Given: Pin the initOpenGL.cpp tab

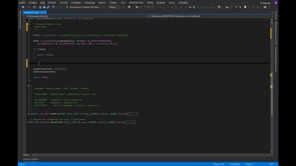Looking at the screenshot, I should [42, 12].
